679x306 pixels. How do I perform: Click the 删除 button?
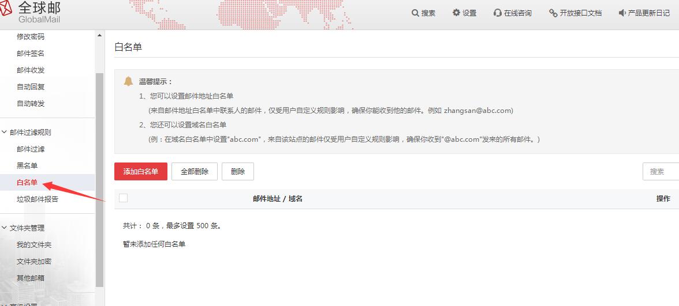click(237, 171)
